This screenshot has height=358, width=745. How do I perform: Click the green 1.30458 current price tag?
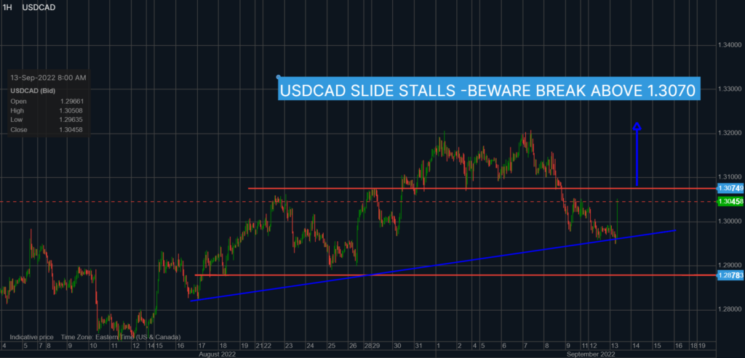(728, 201)
